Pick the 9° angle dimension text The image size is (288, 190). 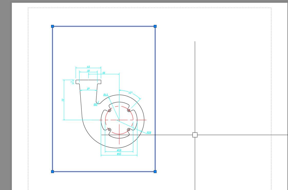(88, 89)
